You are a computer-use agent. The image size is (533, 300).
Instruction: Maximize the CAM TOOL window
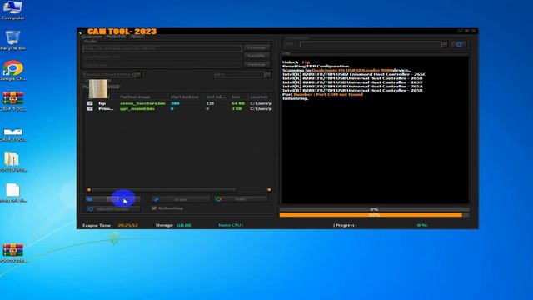[x=466, y=31]
